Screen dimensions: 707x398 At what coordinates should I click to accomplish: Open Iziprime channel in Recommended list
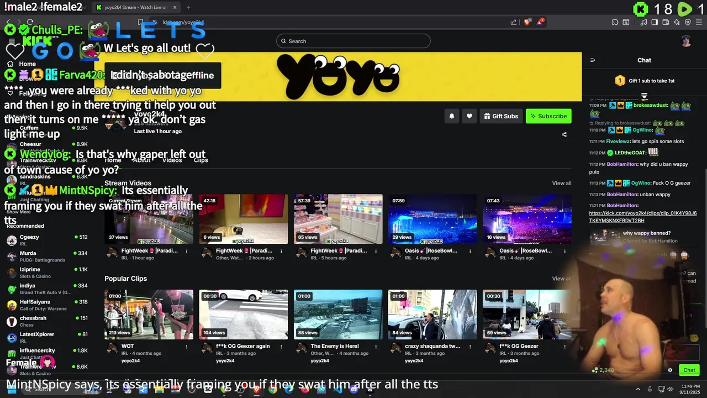(47, 273)
